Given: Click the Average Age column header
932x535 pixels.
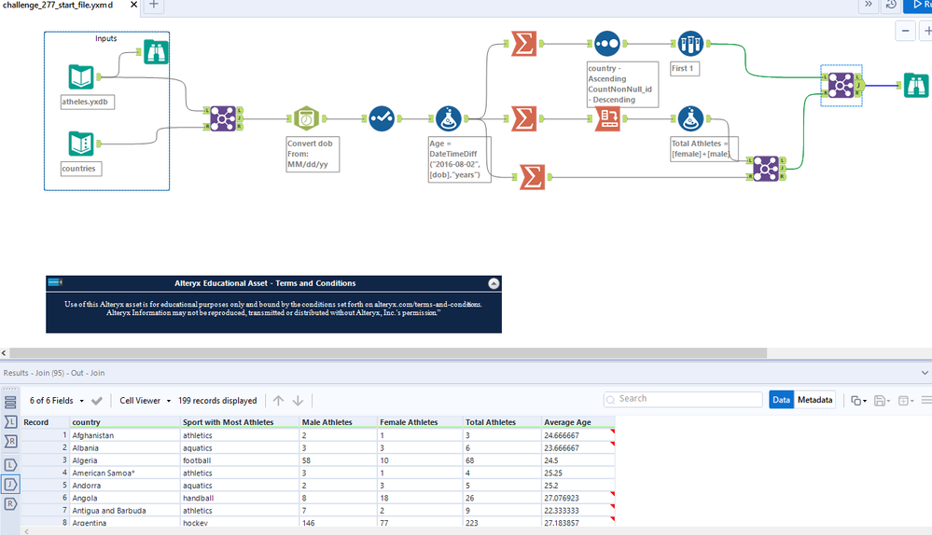Looking at the screenshot, I should coord(577,422).
